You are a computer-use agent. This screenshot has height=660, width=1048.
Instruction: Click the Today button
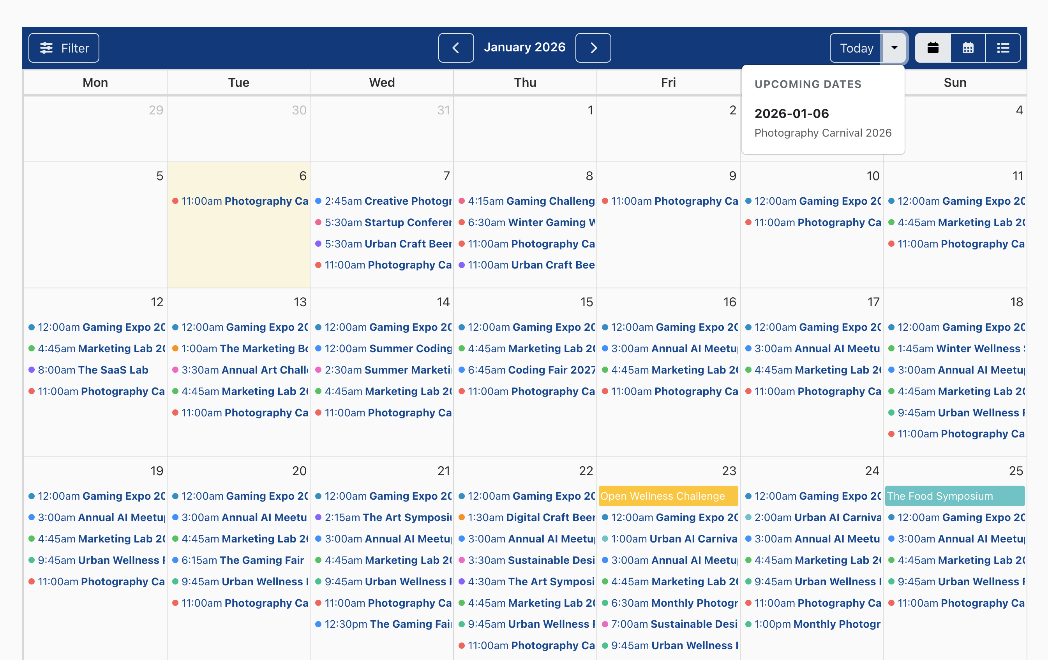point(856,48)
